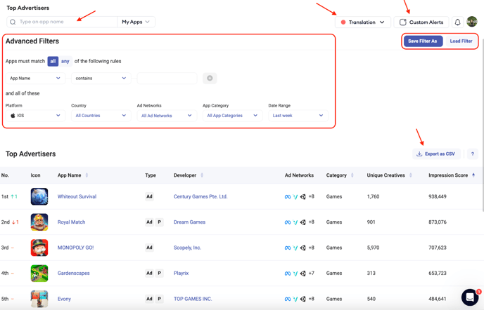Sort by Impression Score column arrow
The height and width of the screenshot is (310, 484).
click(x=473, y=175)
